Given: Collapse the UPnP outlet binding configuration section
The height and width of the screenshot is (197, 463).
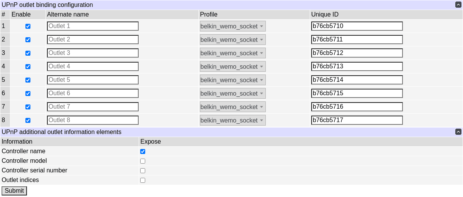Looking at the screenshot, I should tap(458, 5).
